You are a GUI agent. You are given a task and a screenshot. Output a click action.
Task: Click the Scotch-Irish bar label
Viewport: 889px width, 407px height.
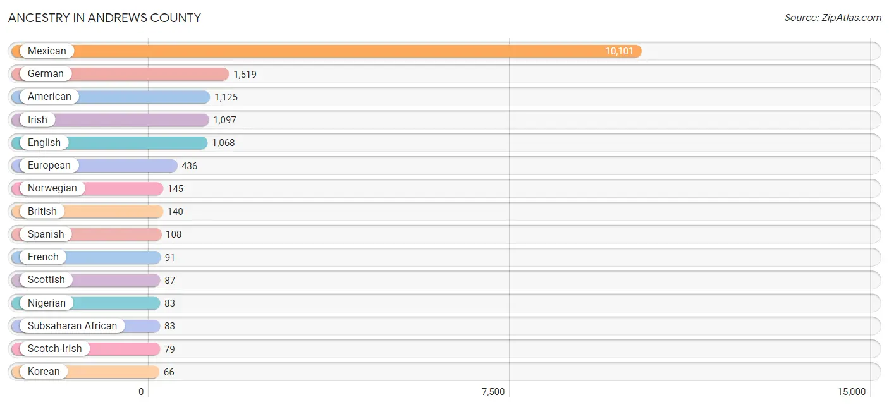click(55, 349)
